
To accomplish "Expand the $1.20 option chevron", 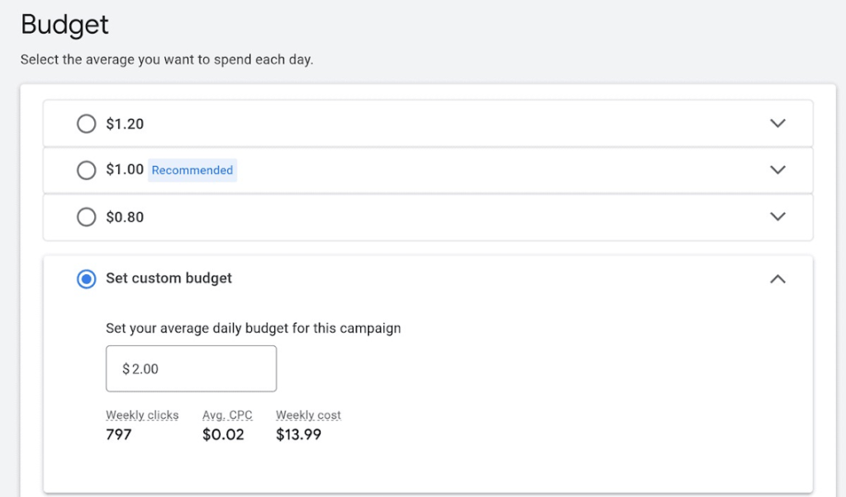I will pos(777,124).
